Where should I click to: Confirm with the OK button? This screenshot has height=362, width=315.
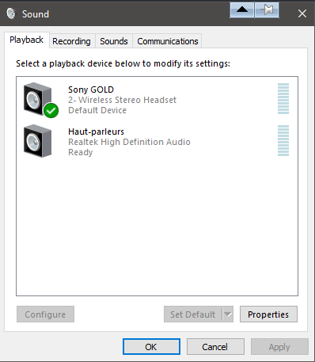tap(151, 347)
